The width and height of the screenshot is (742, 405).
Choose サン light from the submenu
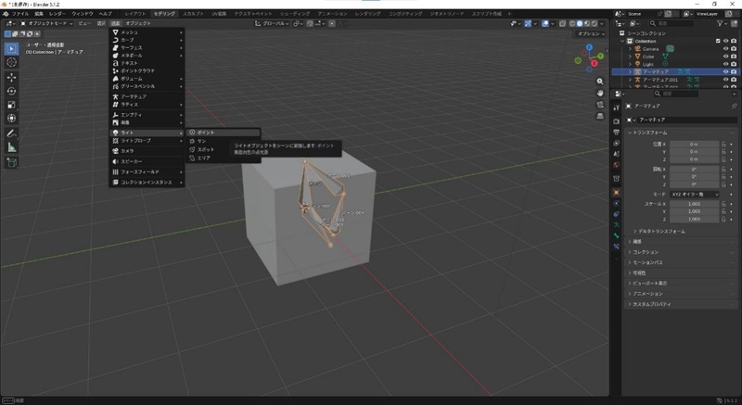[224, 141]
